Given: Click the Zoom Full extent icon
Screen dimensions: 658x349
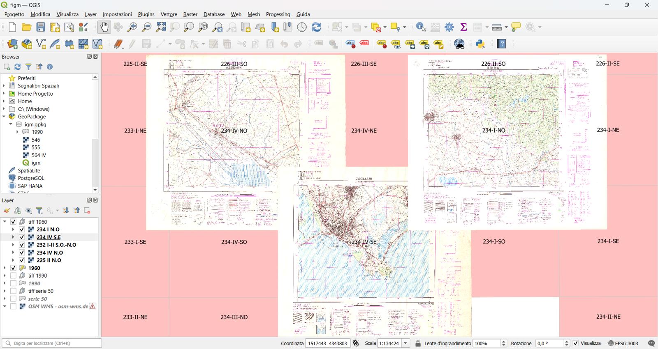Looking at the screenshot, I should point(161,27).
